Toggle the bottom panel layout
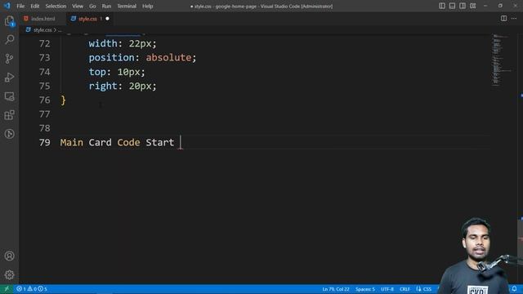This screenshot has width=523, height=294. tap(452, 6)
